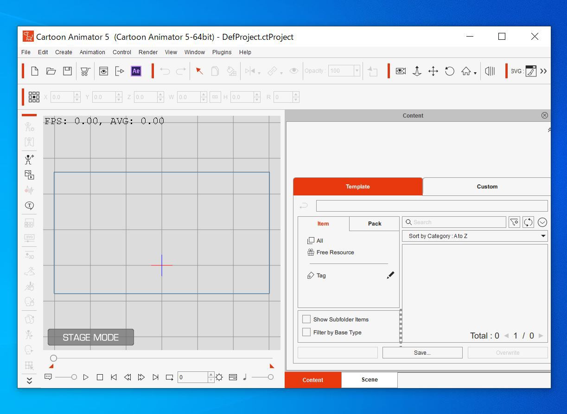Click the STAGE MODE button
The height and width of the screenshot is (414, 567).
click(x=91, y=337)
